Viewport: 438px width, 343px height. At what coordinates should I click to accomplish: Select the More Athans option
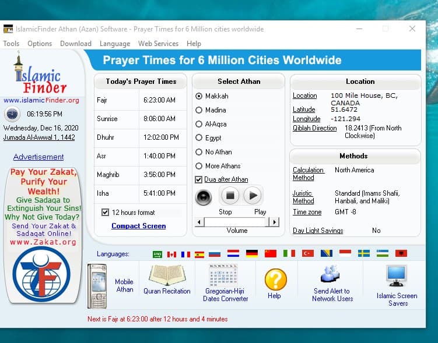[x=199, y=166]
